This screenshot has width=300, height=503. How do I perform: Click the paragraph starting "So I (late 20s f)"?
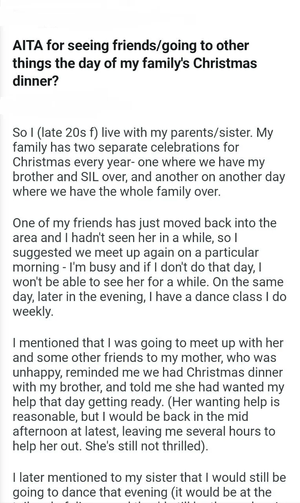coord(149,162)
